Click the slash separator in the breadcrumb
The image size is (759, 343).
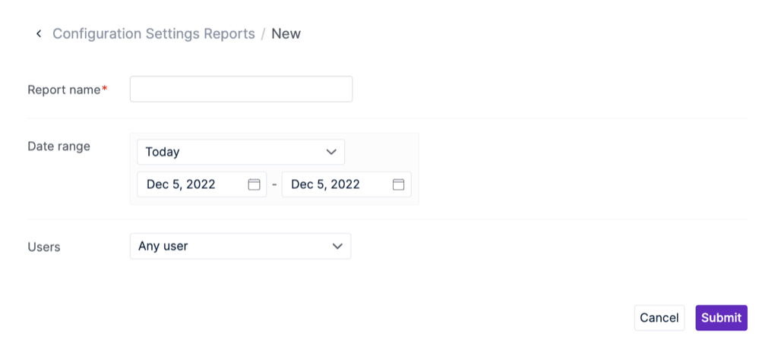click(263, 34)
